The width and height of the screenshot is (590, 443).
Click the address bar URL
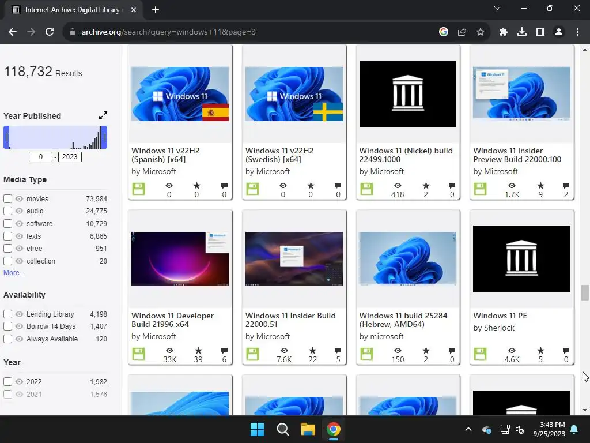(169, 32)
